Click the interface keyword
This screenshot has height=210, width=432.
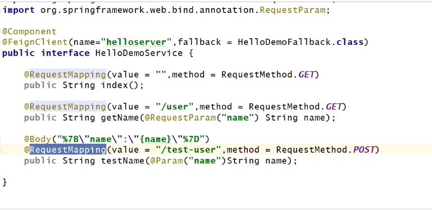tap(65, 53)
